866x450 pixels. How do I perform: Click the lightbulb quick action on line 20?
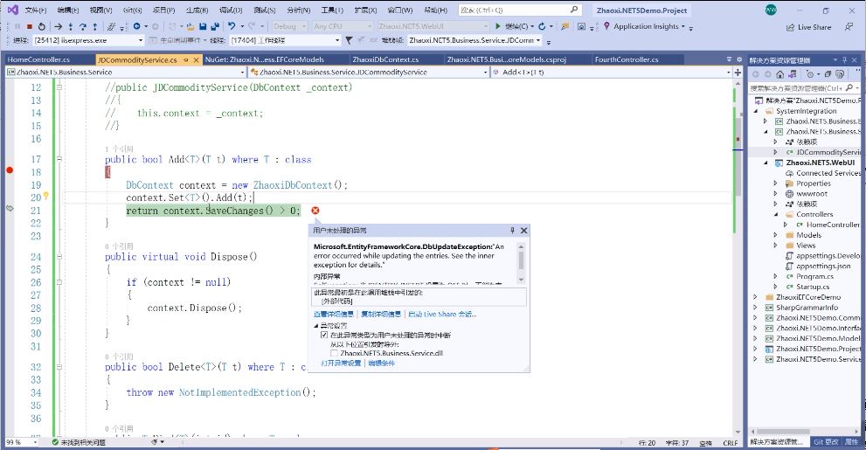click(x=45, y=196)
